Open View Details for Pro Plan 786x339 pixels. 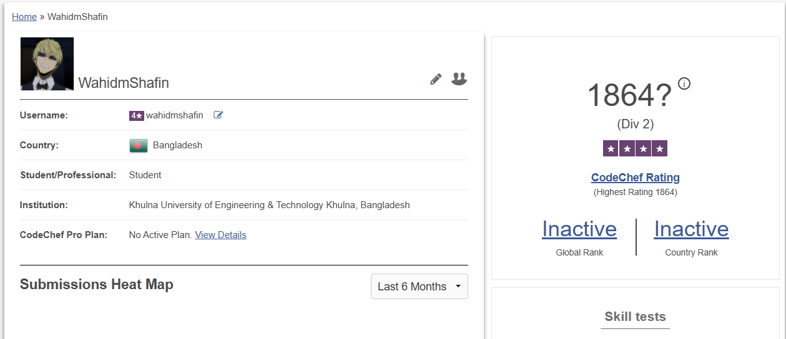[x=220, y=235]
